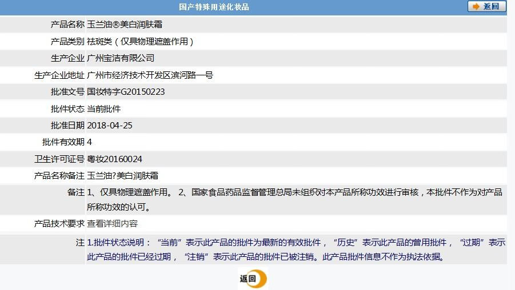Click the 批件状态 row label

point(67,108)
